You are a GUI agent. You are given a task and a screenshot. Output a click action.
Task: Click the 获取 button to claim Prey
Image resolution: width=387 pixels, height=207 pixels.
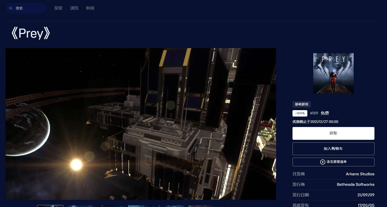click(333, 133)
